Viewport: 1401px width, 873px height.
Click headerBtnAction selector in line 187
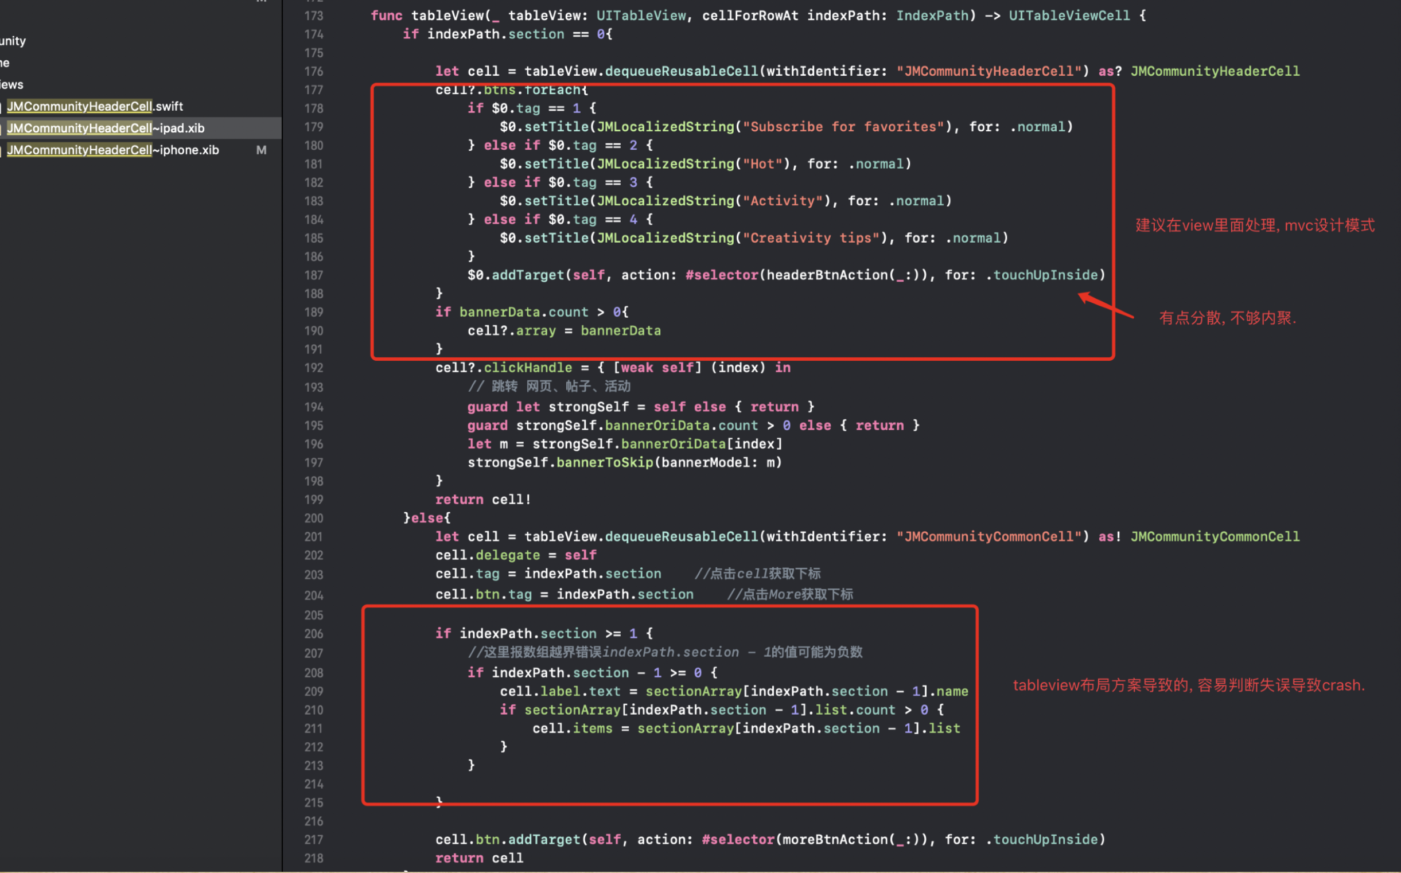[827, 275]
